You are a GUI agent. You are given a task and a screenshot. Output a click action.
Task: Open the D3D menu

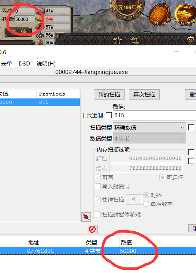click(25, 64)
